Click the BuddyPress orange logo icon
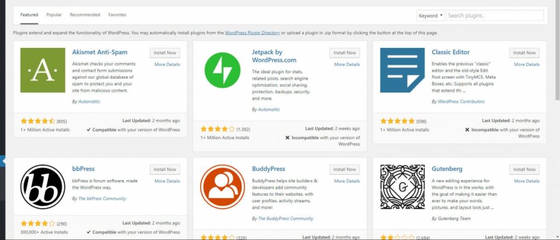560x240 pixels. (x=222, y=187)
